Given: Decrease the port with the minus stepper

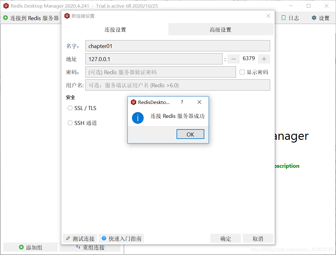Looking at the screenshot, I should coord(233,59).
